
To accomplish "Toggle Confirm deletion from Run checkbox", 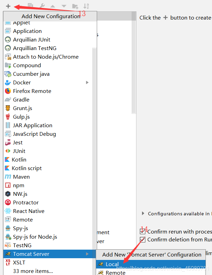I will click(x=143, y=240).
